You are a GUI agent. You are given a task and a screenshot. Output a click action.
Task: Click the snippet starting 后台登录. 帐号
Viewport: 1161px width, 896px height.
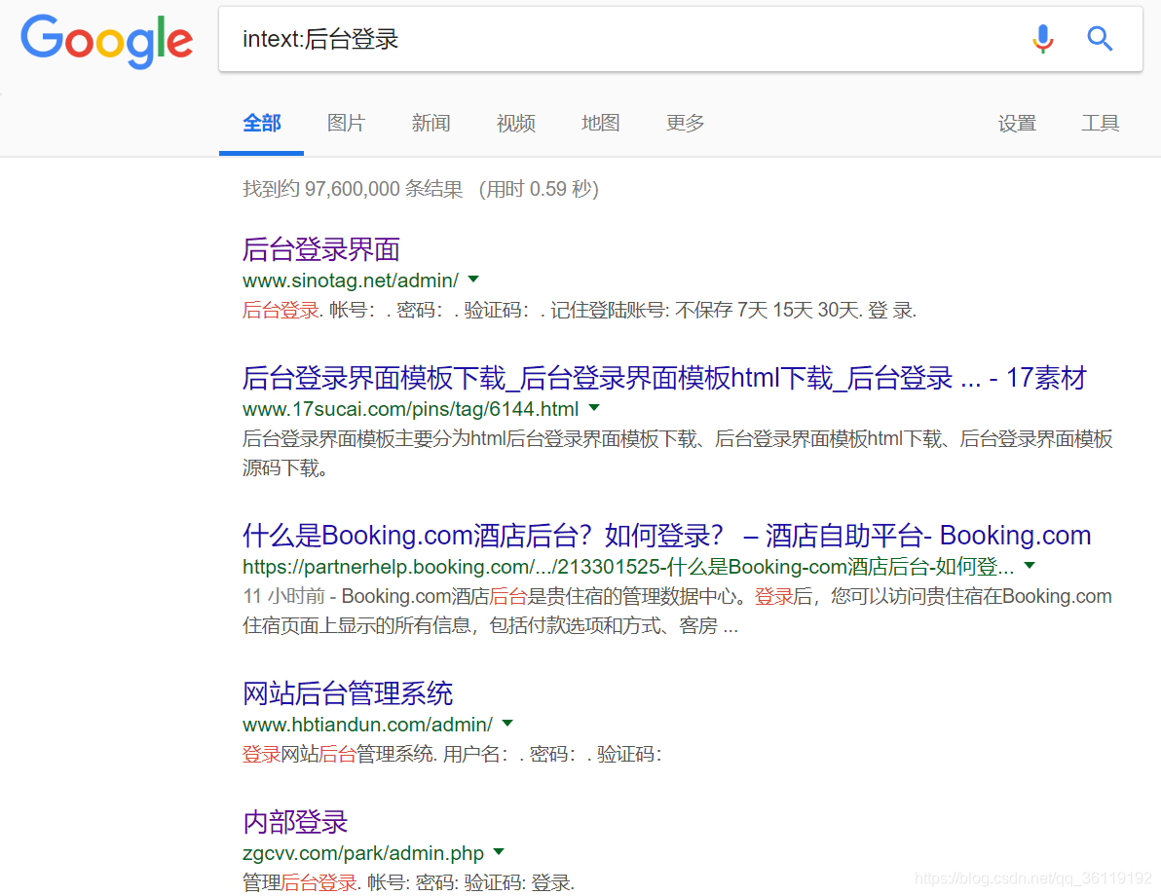click(x=579, y=310)
